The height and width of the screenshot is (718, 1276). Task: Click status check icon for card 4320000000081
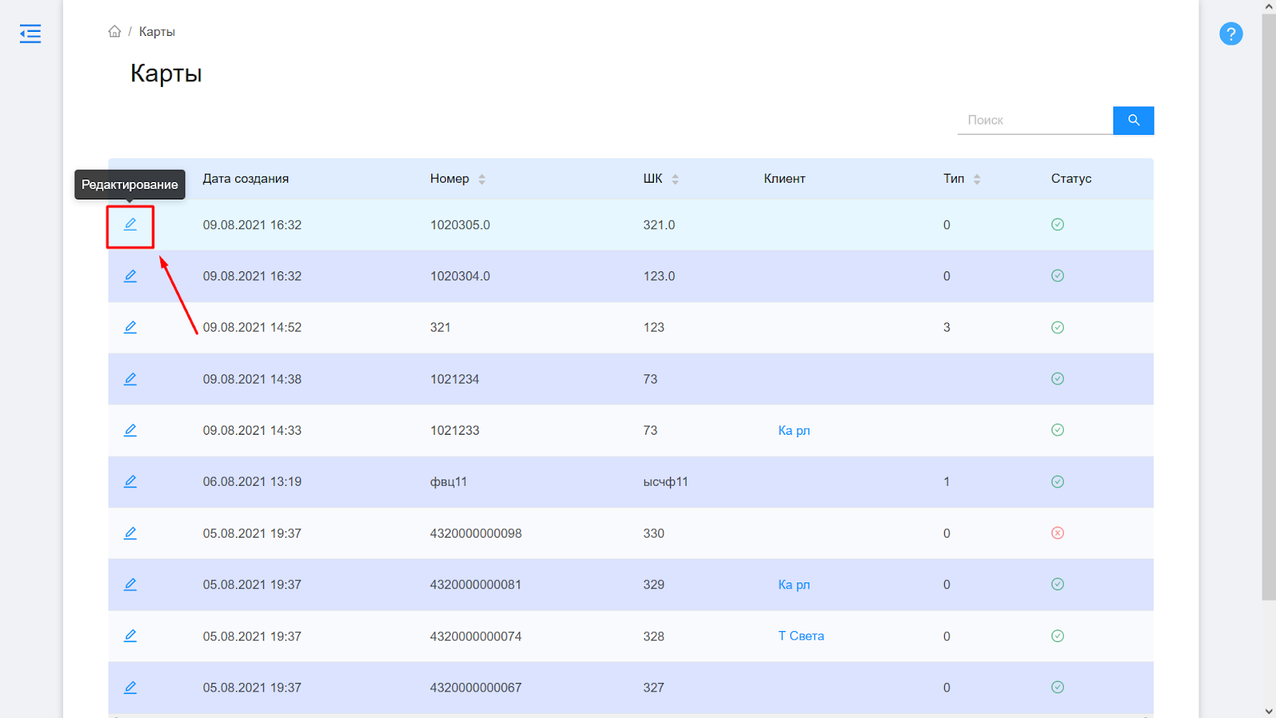1057,584
